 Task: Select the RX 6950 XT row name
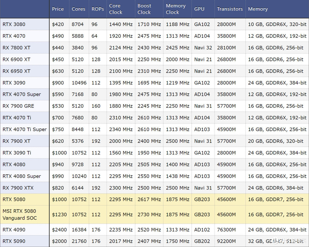(16, 71)
